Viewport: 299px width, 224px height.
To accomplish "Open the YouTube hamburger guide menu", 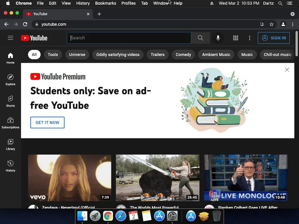I will pos(11,38).
